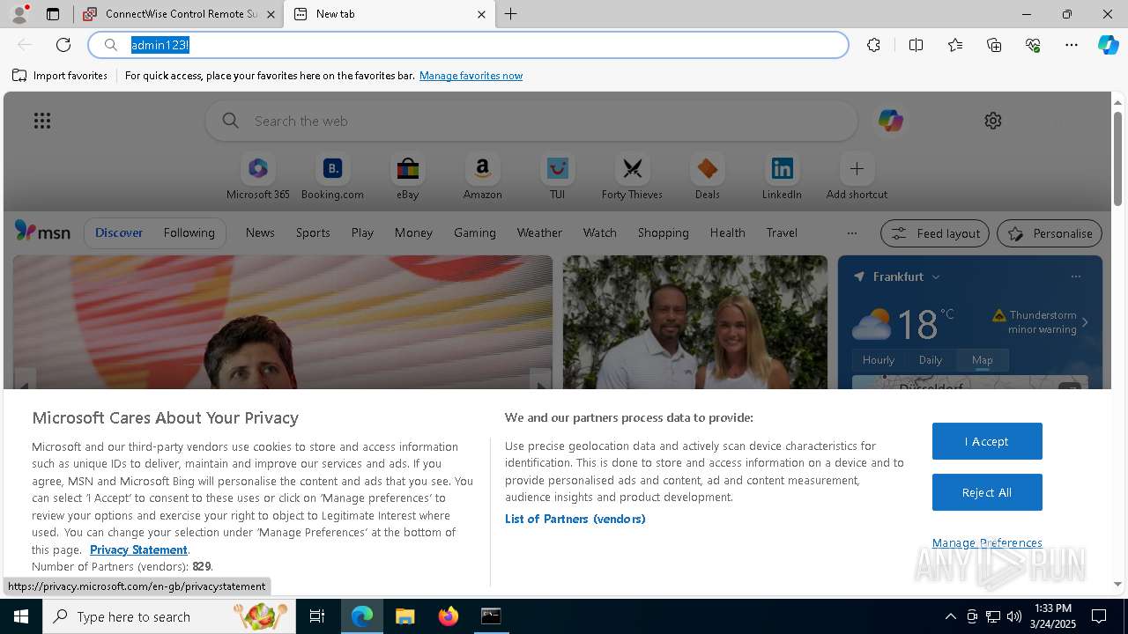Image resolution: width=1128 pixels, height=634 pixels.
Task: Open File Explorer from taskbar
Action: [x=404, y=616]
